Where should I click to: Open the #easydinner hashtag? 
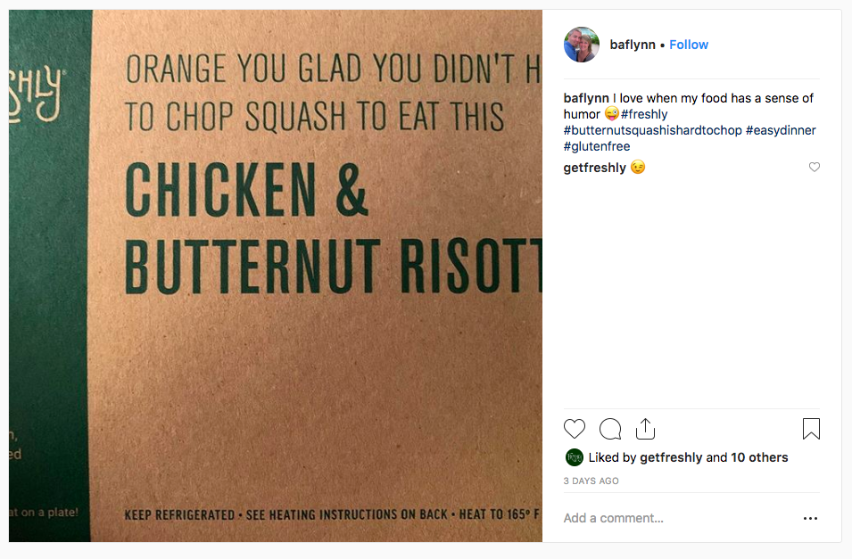781,130
